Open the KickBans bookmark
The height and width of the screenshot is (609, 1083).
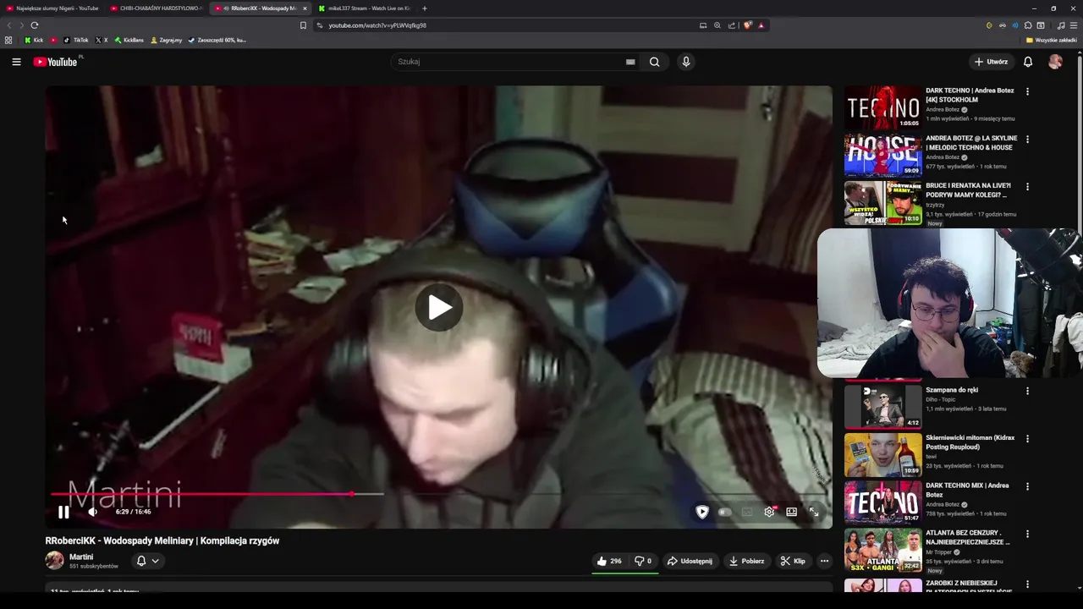click(129, 40)
